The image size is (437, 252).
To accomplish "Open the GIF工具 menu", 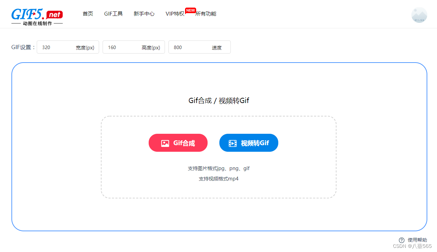I will click(113, 14).
